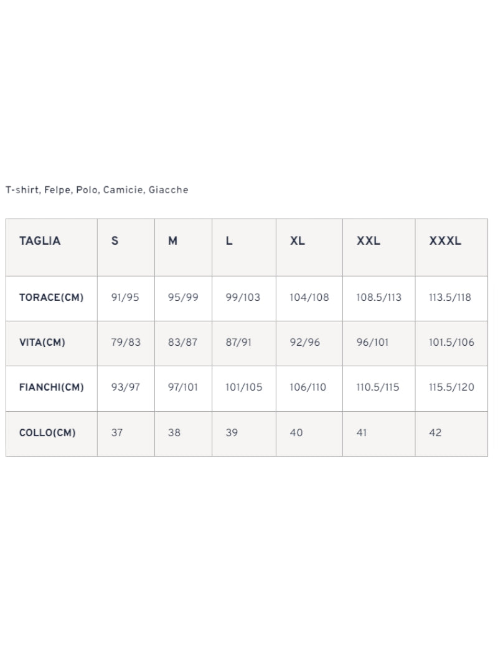Click the TORACE(CM) row label

(x=52, y=297)
